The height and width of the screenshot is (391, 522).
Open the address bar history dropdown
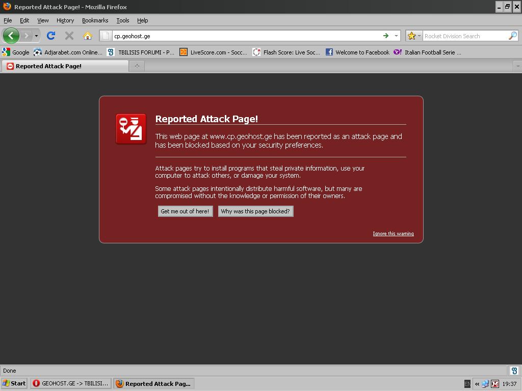(x=396, y=36)
